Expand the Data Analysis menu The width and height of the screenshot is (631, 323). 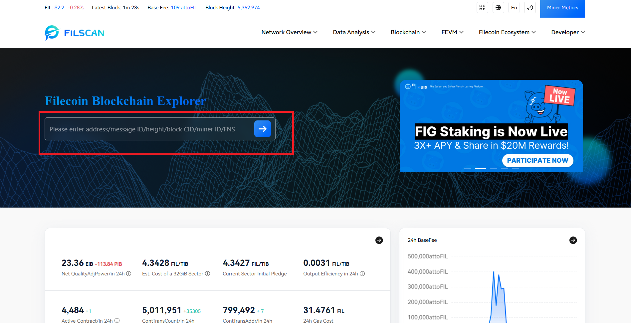pos(354,32)
